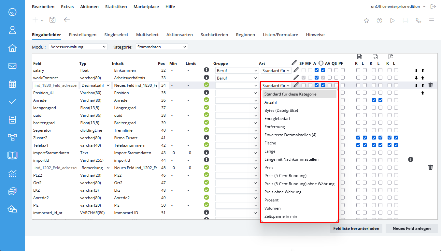Uncheck last PDF L checkbox in Telefax1 row
441x251 pixels.
pyautogui.click(x=396, y=145)
